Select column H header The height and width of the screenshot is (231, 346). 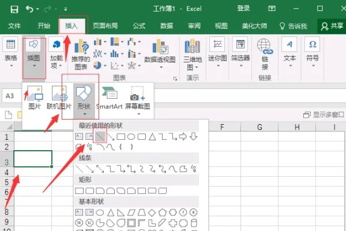(x=297, y=127)
